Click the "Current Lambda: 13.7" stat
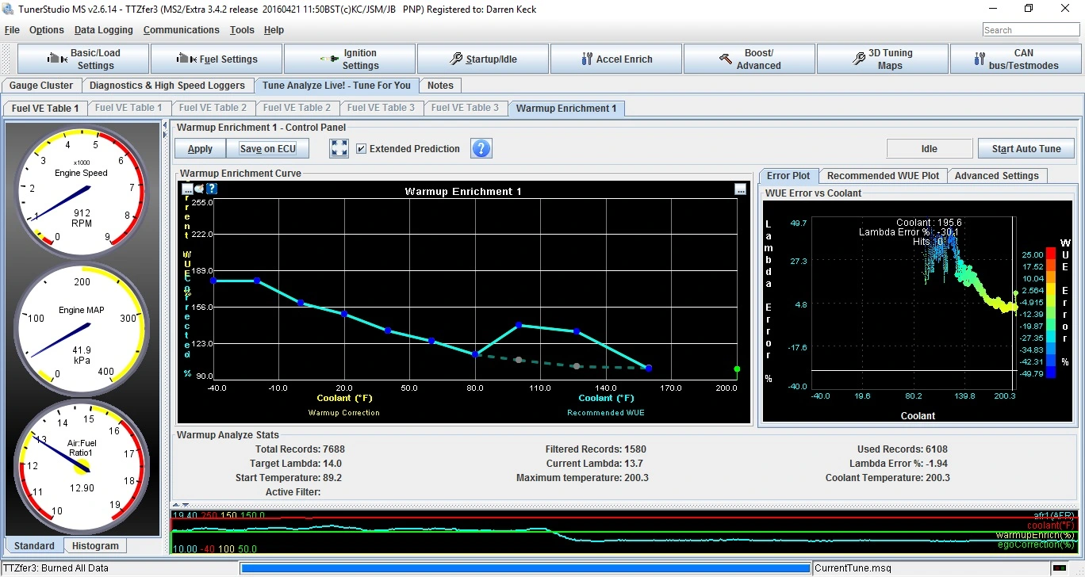Image resolution: width=1085 pixels, height=577 pixels. (x=595, y=464)
